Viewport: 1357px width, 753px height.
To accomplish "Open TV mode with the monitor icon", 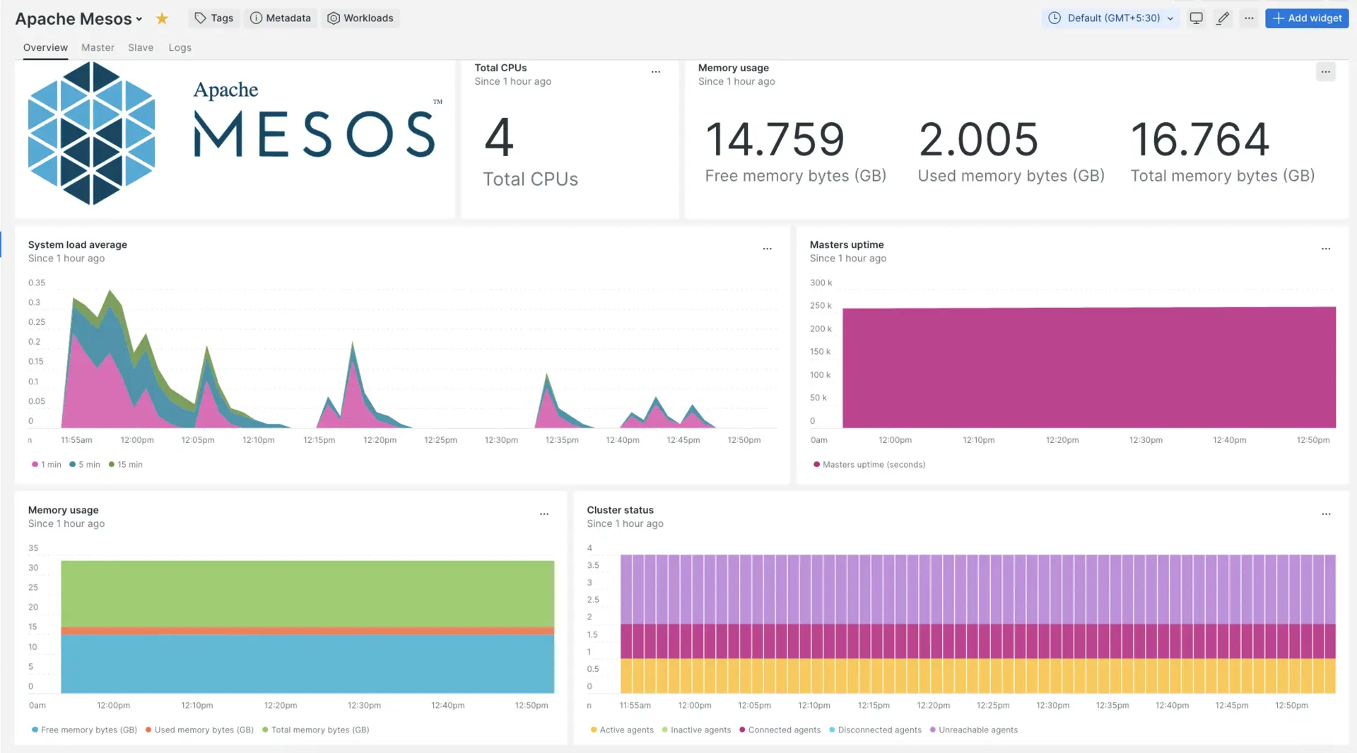I will (1196, 18).
